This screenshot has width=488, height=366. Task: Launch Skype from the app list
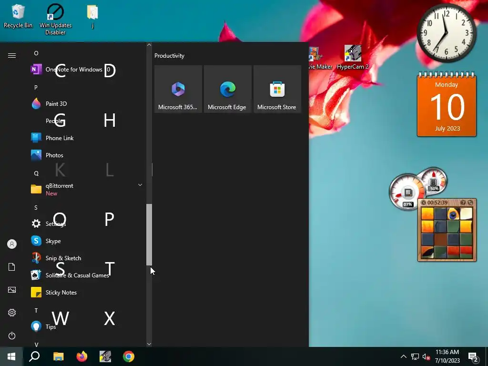(87, 241)
